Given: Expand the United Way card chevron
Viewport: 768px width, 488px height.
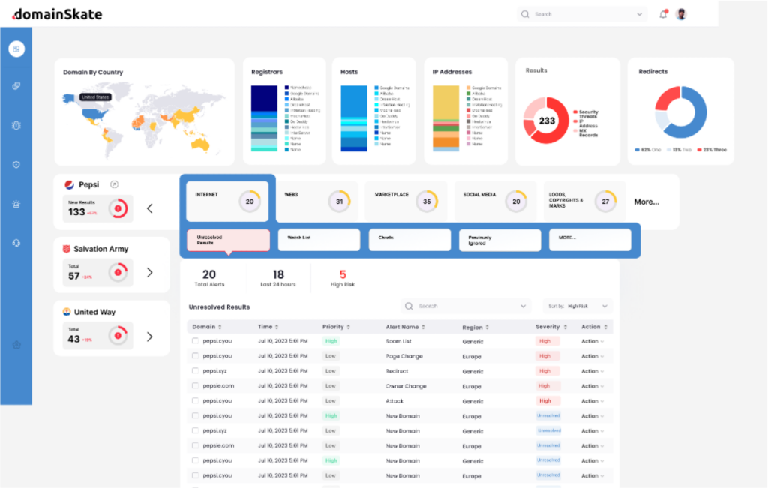Looking at the screenshot, I should [x=150, y=337].
